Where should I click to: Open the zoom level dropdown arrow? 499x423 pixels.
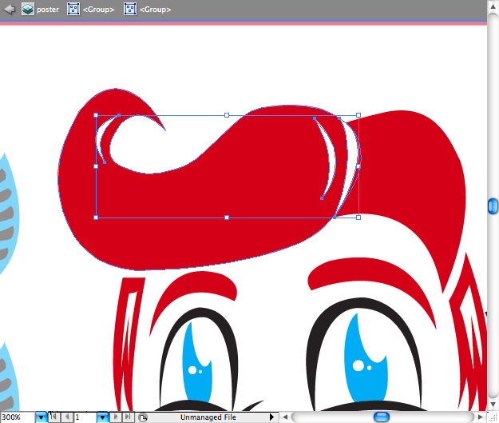pos(41,417)
